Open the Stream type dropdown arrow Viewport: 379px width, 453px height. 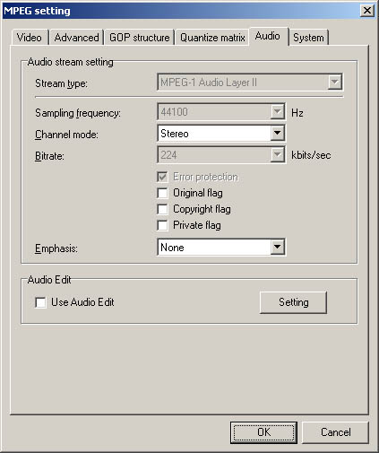click(x=334, y=82)
